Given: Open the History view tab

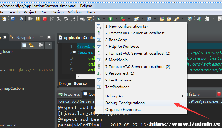Looking at the screenshot, I should 194,94.
